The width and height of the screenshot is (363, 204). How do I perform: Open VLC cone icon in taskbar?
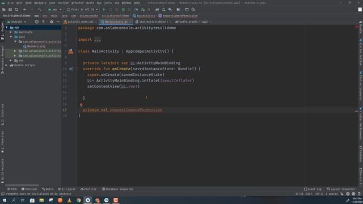69,200
